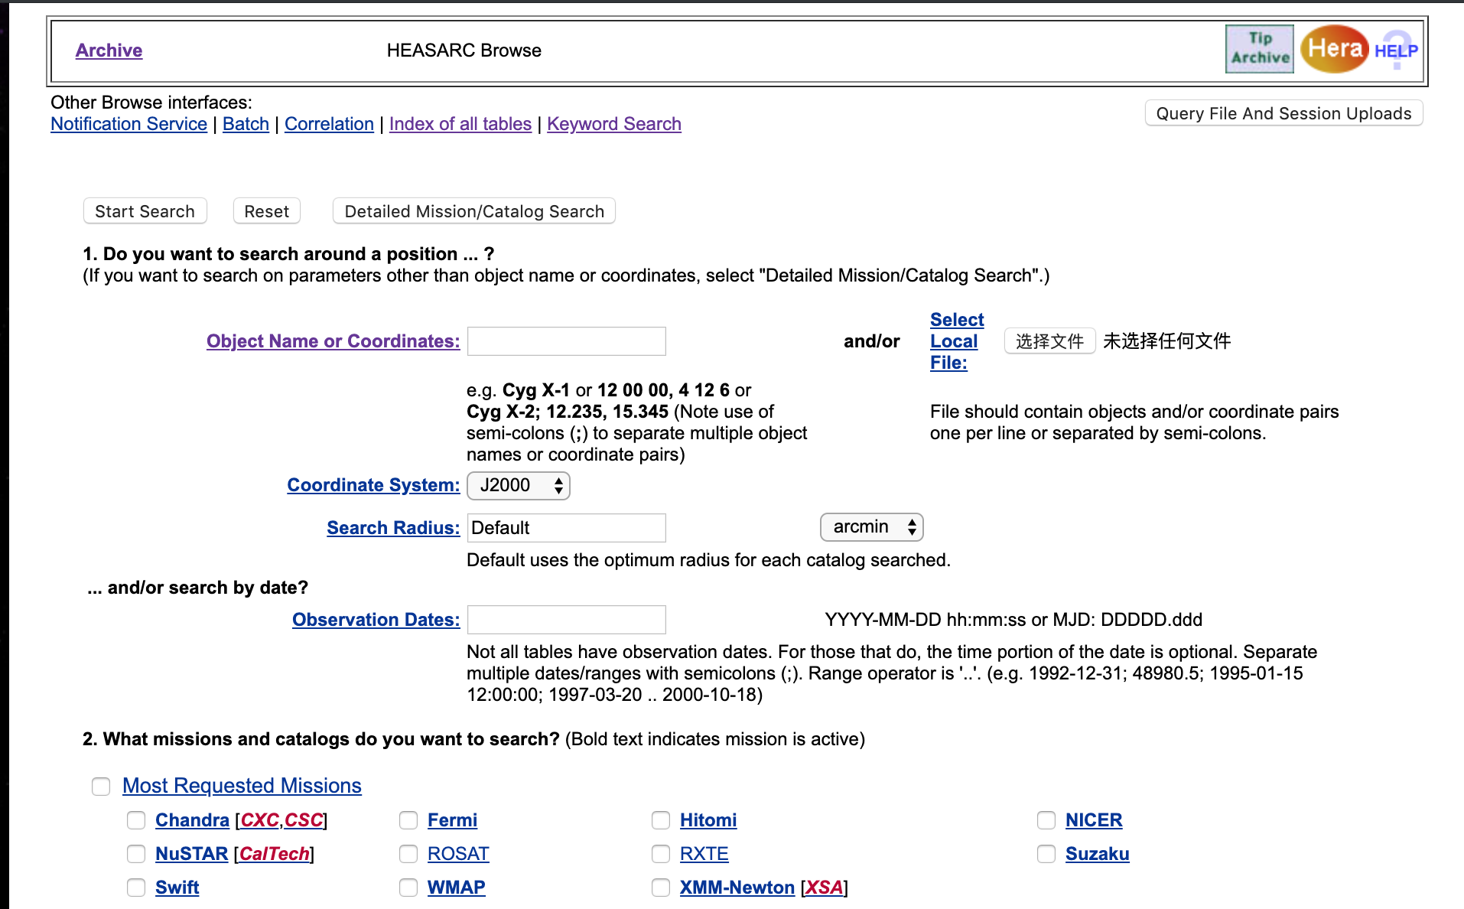Open the J2000 coordinate system dropdown

point(519,485)
